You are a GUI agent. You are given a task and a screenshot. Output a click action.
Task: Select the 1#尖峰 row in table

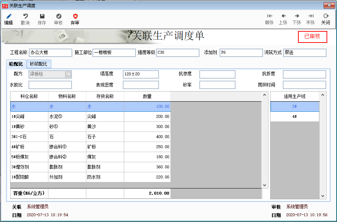[29, 116]
